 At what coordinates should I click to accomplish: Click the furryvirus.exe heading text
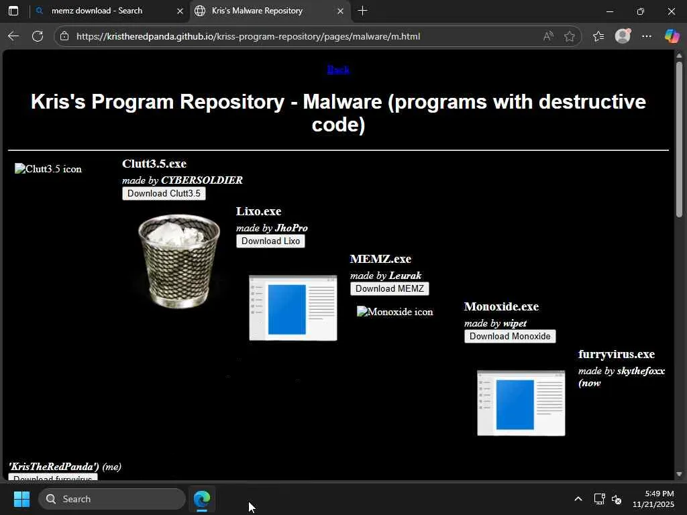617,354
